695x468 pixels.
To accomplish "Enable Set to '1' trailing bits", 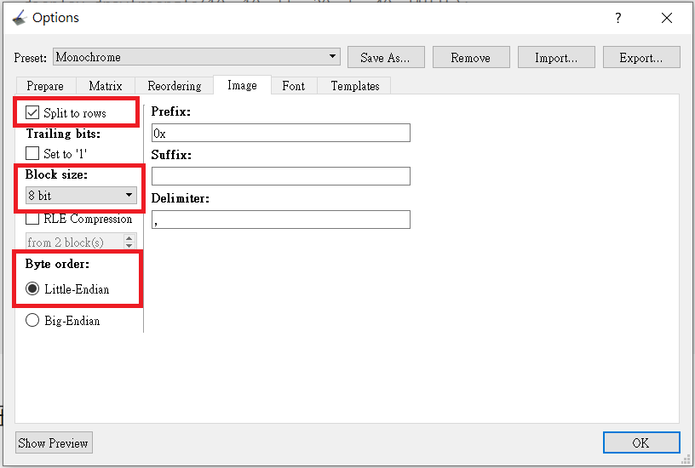I will [33, 154].
